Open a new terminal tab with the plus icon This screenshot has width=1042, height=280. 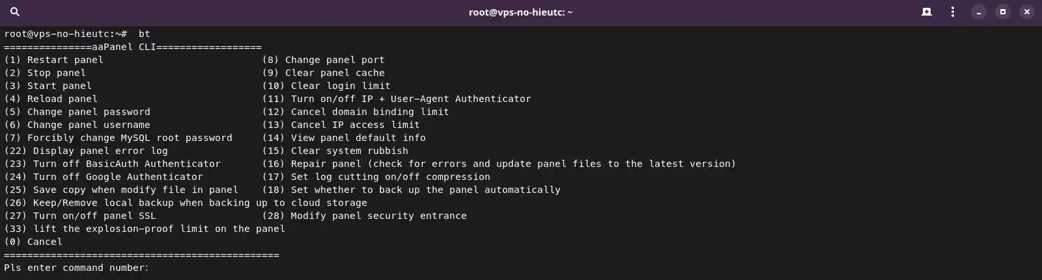(x=926, y=12)
